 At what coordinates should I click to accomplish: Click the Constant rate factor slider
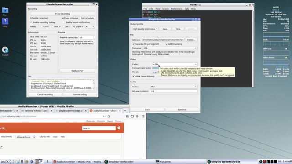156,68
